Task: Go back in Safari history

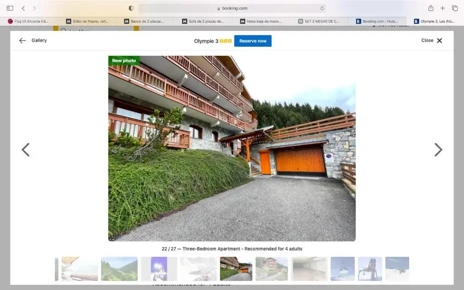Action: tap(23, 8)
